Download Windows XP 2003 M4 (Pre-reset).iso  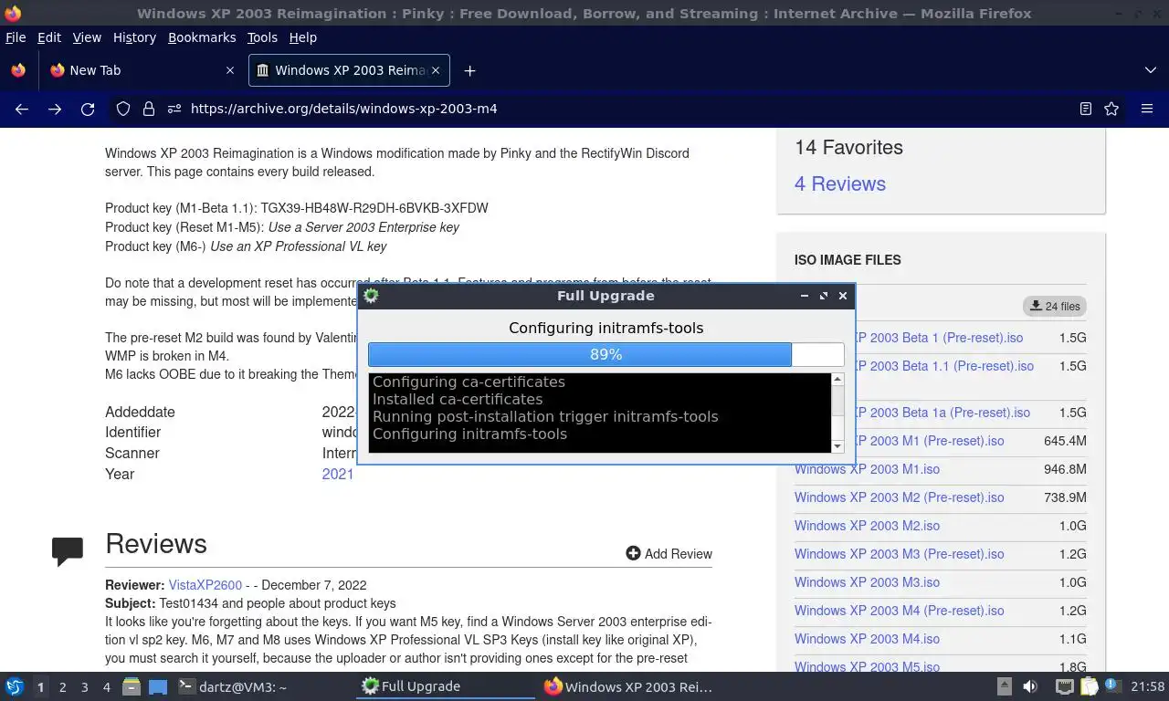(x=899, y=611)
